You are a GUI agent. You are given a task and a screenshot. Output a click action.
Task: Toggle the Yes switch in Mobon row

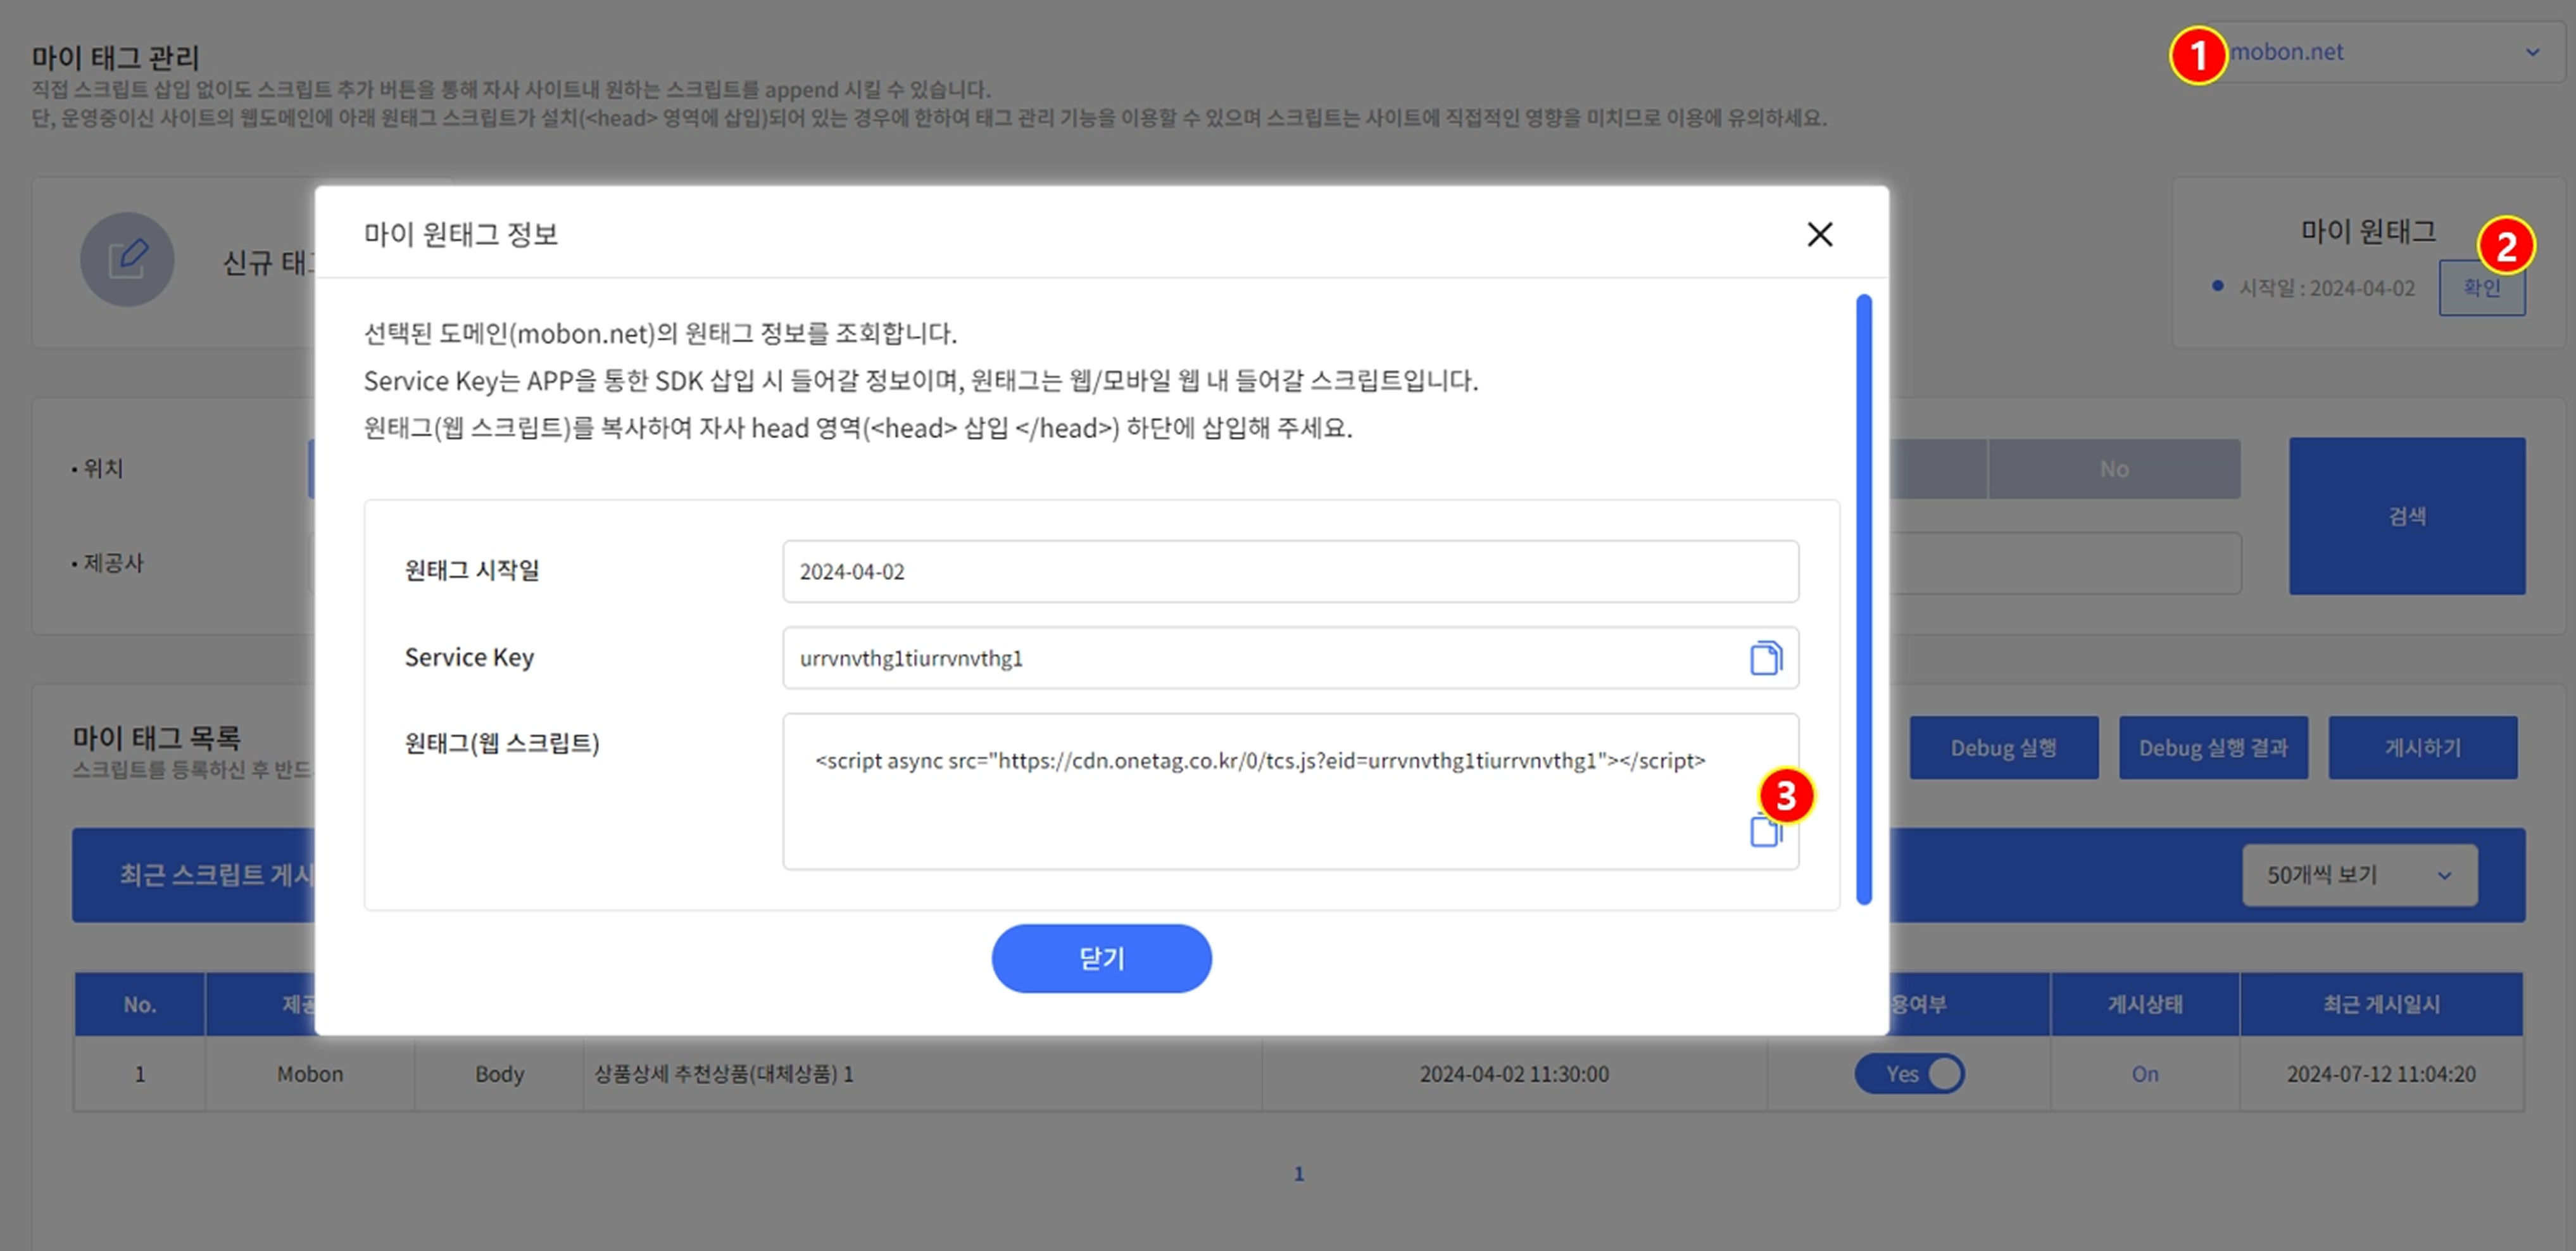(1909, 1073)
